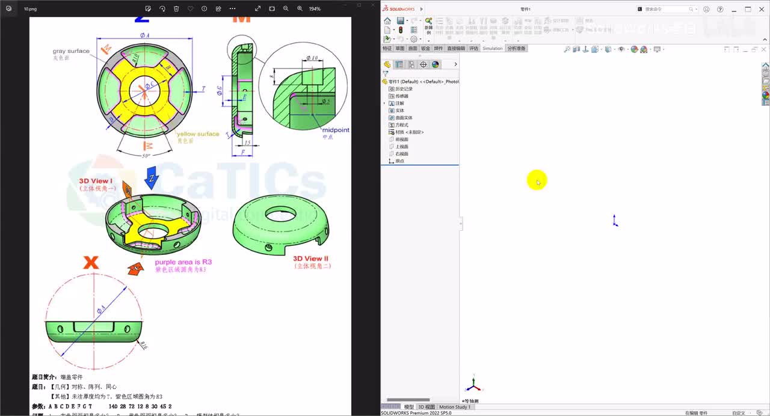Open SolidWorks Options gear
The height and width of the screenshot is (416, 770).
point(413,39)
